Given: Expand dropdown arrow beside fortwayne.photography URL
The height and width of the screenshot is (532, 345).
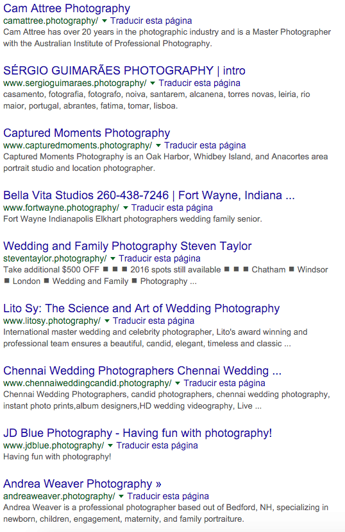Looking at the screenshot, I should coord(125,208).
